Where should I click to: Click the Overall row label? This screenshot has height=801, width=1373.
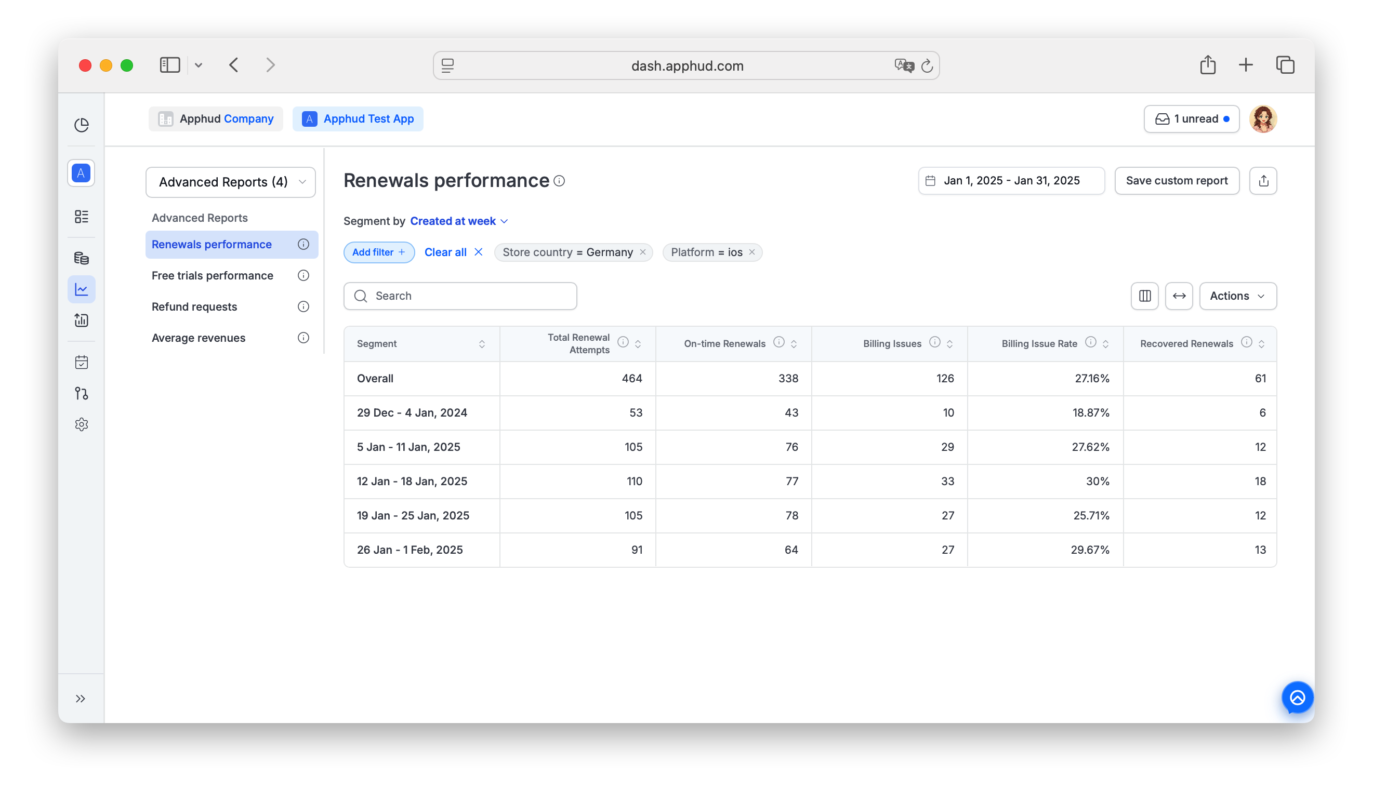tap(375, 379)
